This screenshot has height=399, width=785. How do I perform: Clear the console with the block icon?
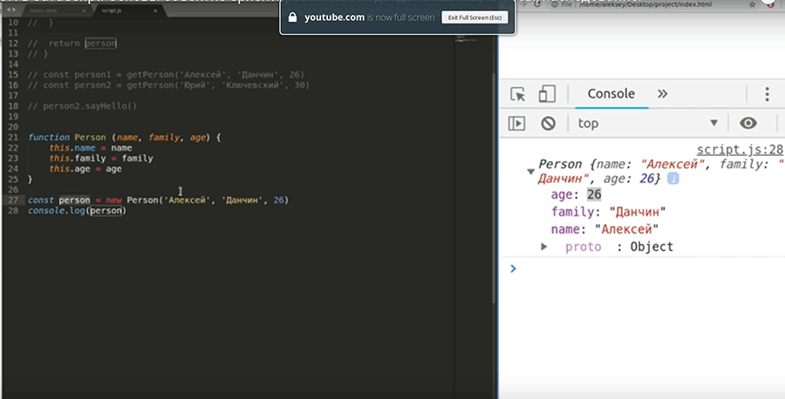tap(549, 123)
